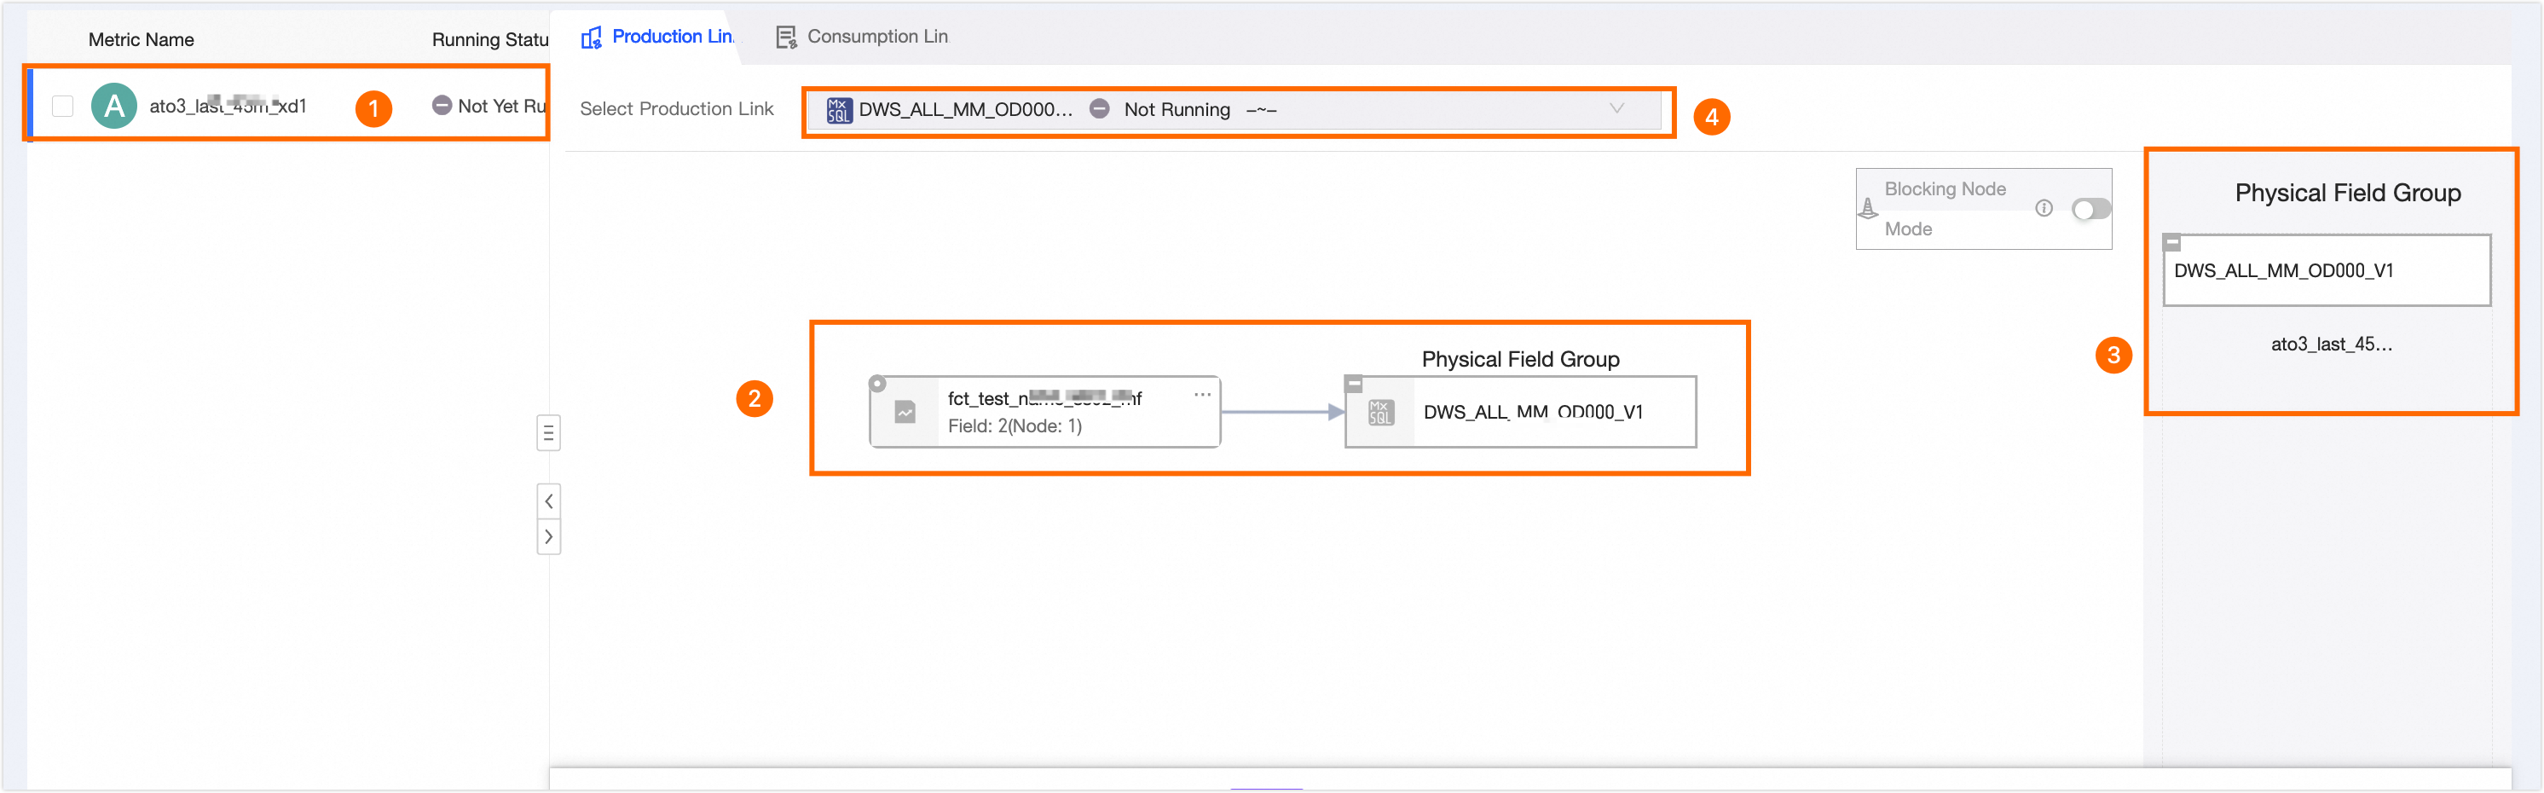Image resolution: width=2544 pixels, height=793 pixels.
Task: Switch to the Consumption Lineage tab
Action: pos(862,37)
